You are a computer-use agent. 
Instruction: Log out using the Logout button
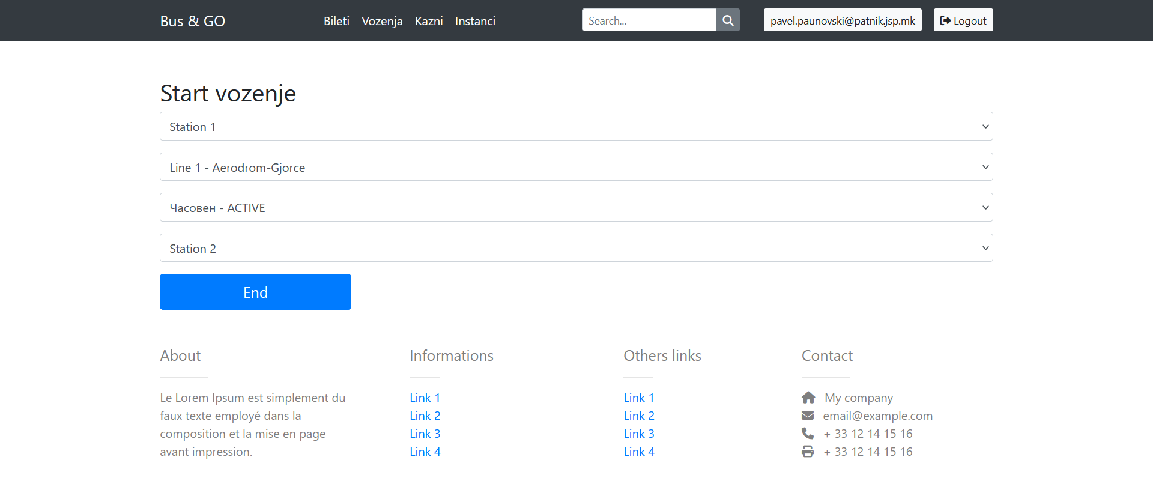[x=963, y=20]
